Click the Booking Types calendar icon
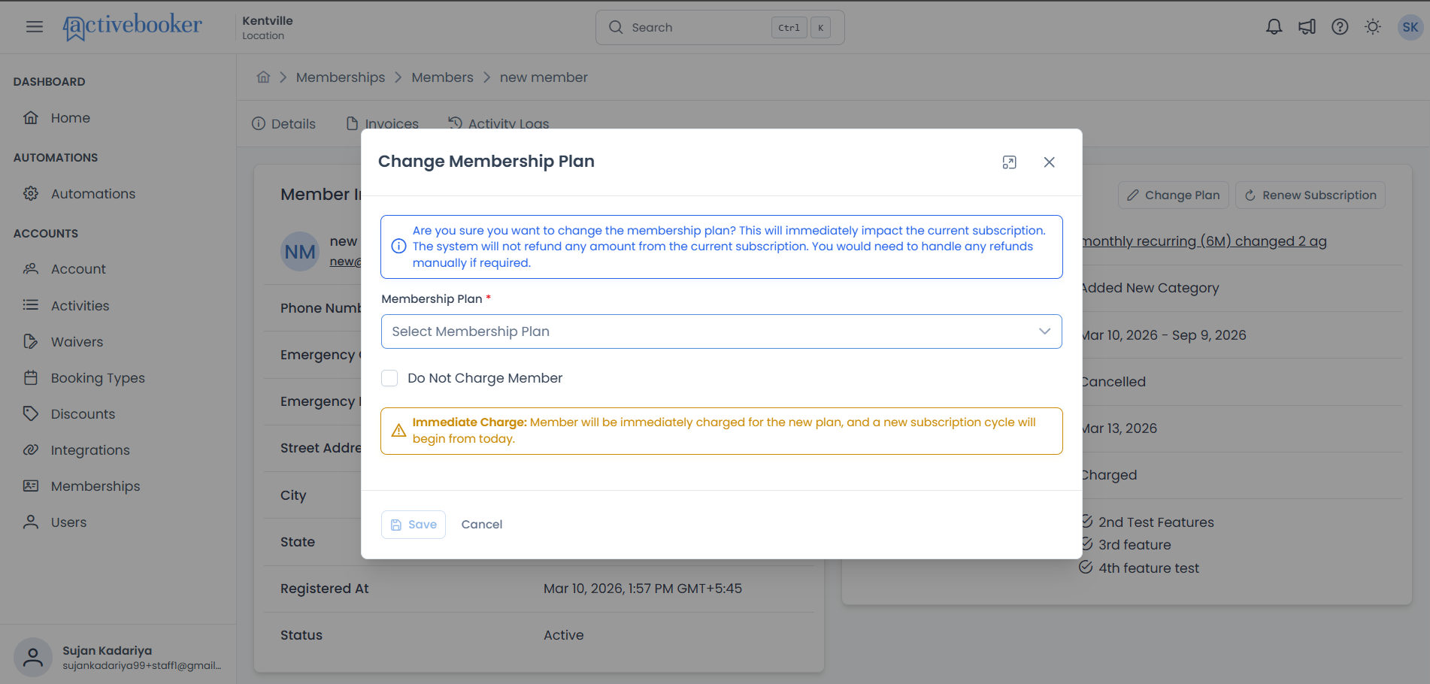The image size is (1430, 684). point(31,377)
